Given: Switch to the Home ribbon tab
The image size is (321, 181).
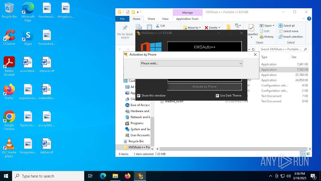Looking at the screenshot, I should pos(137,19).
